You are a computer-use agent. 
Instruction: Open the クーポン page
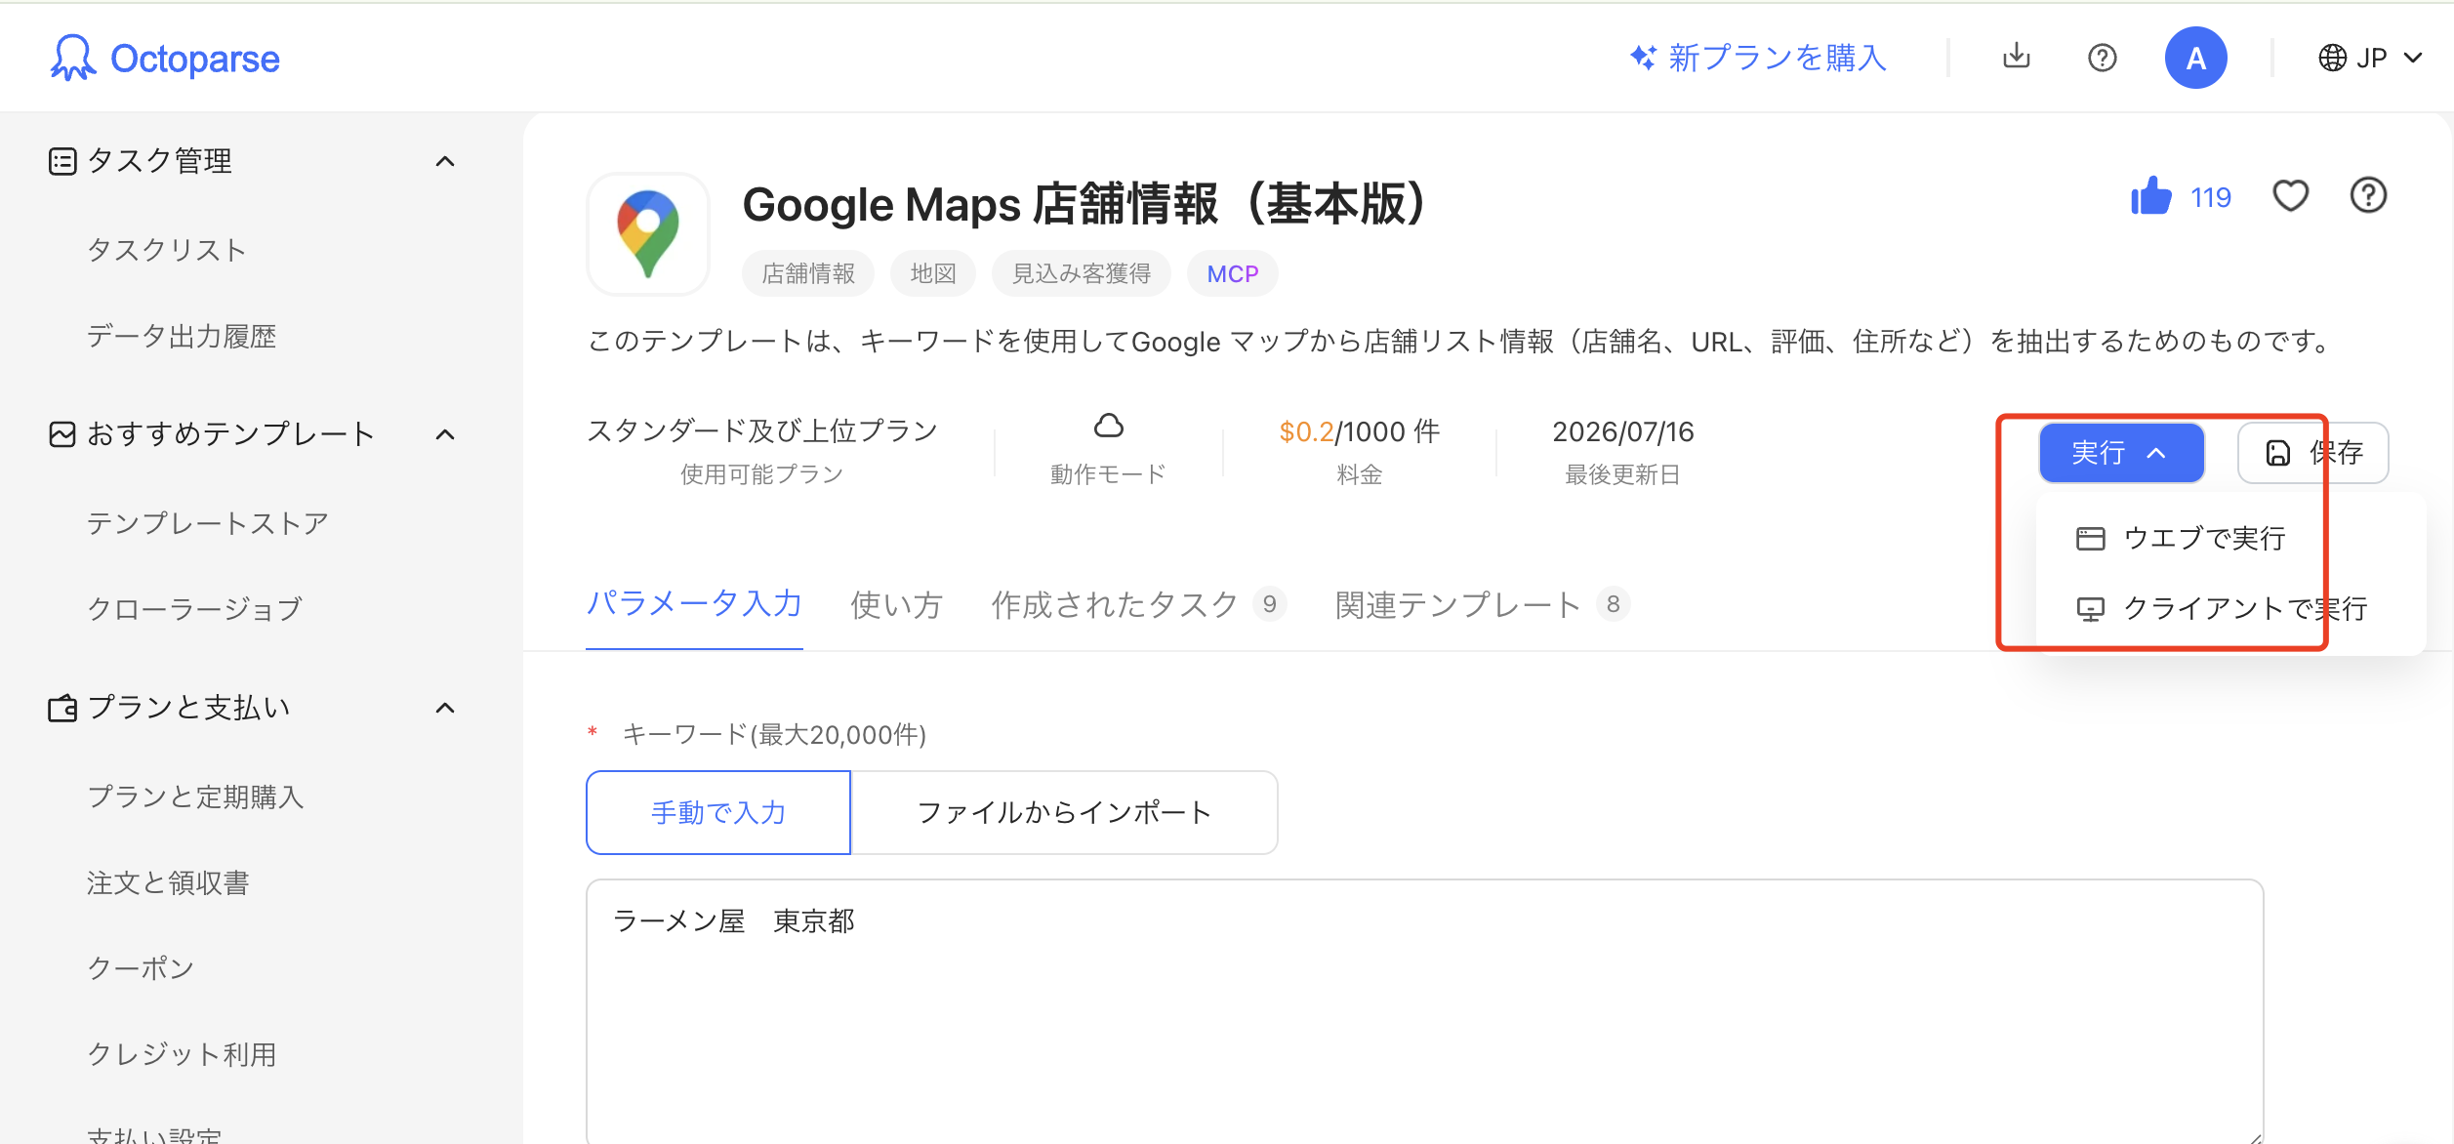tap(141, 969)
